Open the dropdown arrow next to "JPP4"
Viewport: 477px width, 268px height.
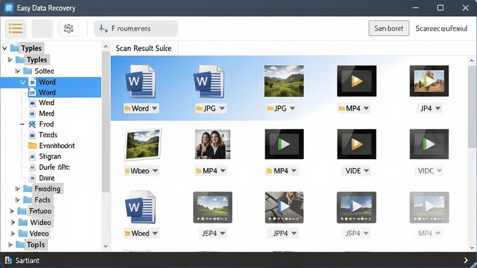tap(294, 234)
